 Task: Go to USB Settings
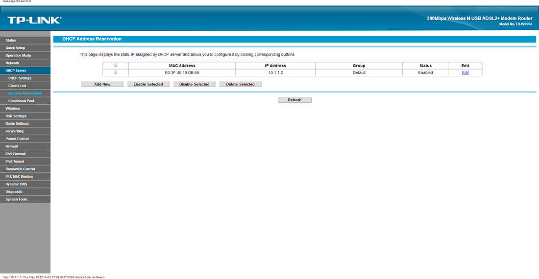(x=25, y=116)
